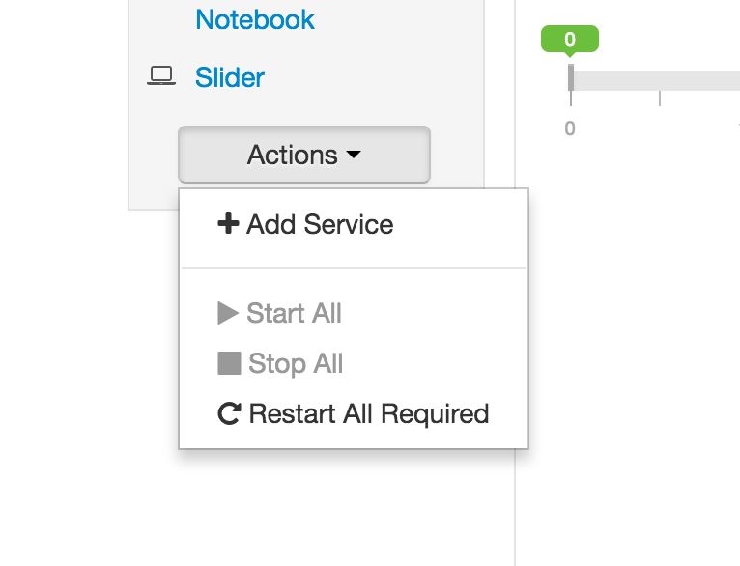Click the circular restart arrow icon
Image resolution: width=740 pixels, height=566 pixels.
pos(229,414)
